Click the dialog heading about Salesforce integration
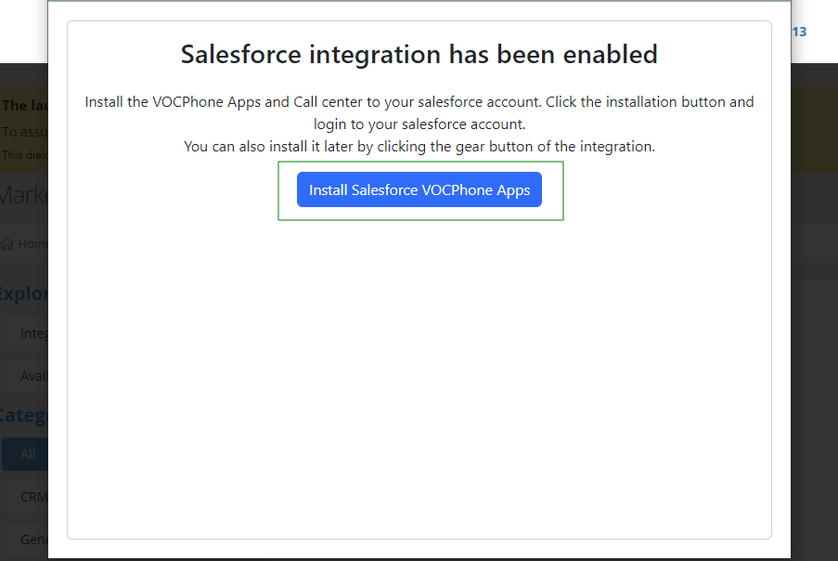This screenshot has width=838, height=561. tap(419, 54)
